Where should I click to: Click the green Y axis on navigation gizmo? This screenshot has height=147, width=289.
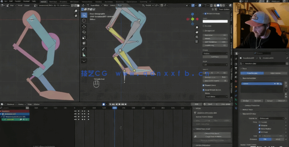point(193,19)
